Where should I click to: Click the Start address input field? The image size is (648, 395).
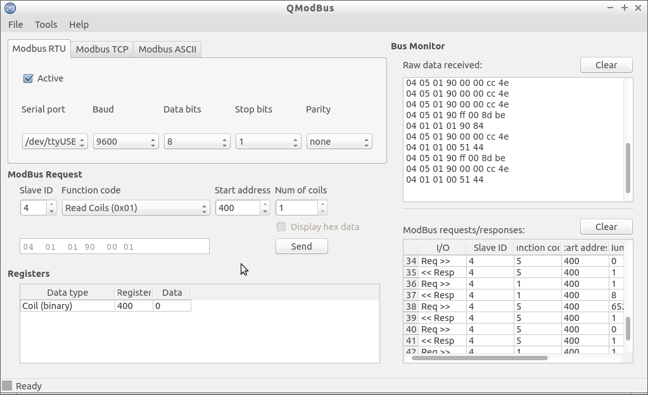(x=238, y=208)
